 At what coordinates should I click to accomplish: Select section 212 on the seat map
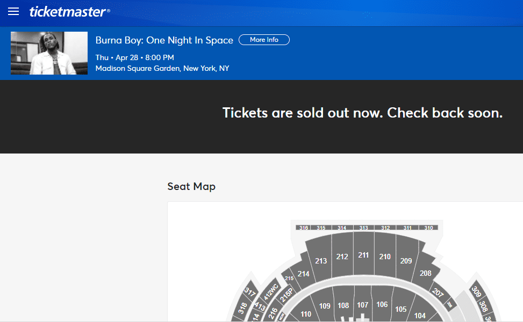[342, 257]
